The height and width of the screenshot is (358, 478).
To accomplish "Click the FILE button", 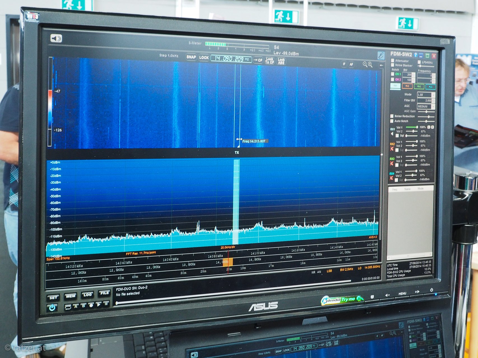I will pos(104,293).
